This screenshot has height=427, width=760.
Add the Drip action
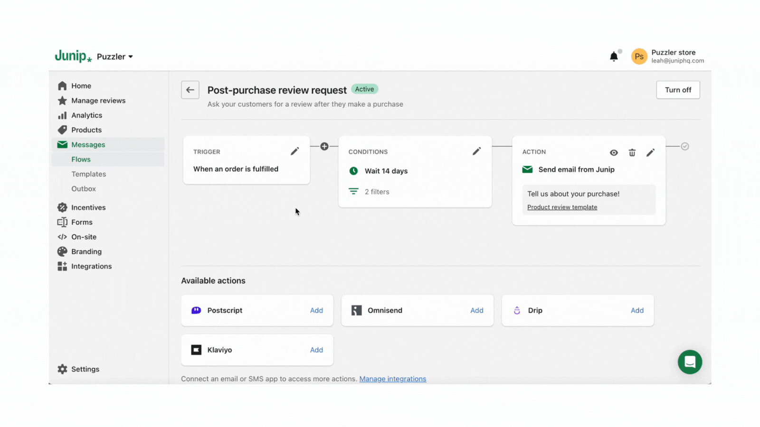[x=637, y=310]
